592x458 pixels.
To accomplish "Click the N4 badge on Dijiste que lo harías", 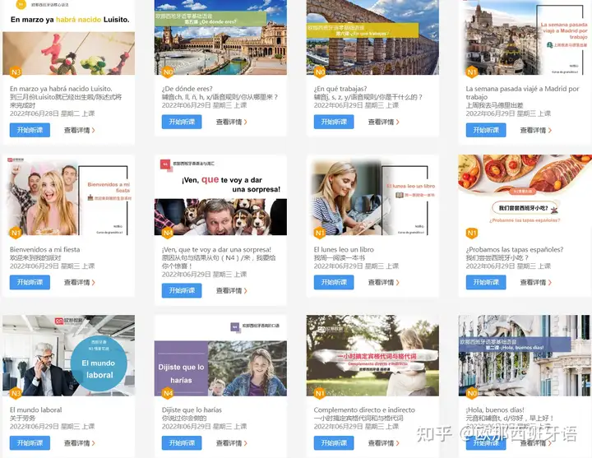I will tap(168, 393).
